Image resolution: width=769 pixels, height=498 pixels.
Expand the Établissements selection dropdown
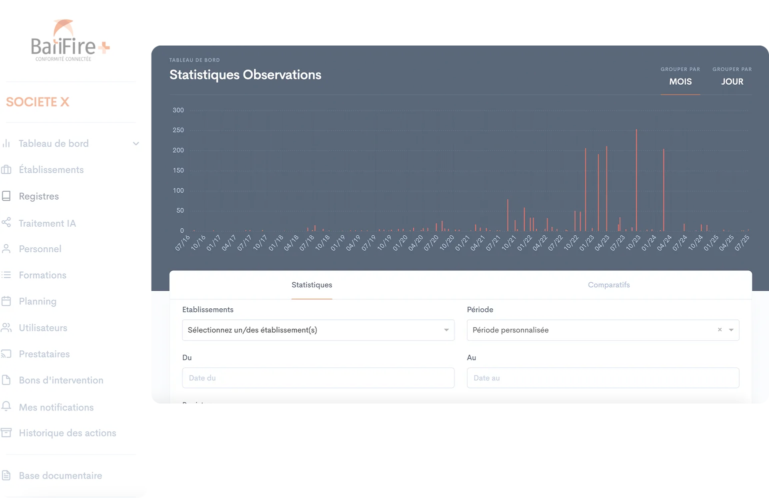click(x=446, y=330)
